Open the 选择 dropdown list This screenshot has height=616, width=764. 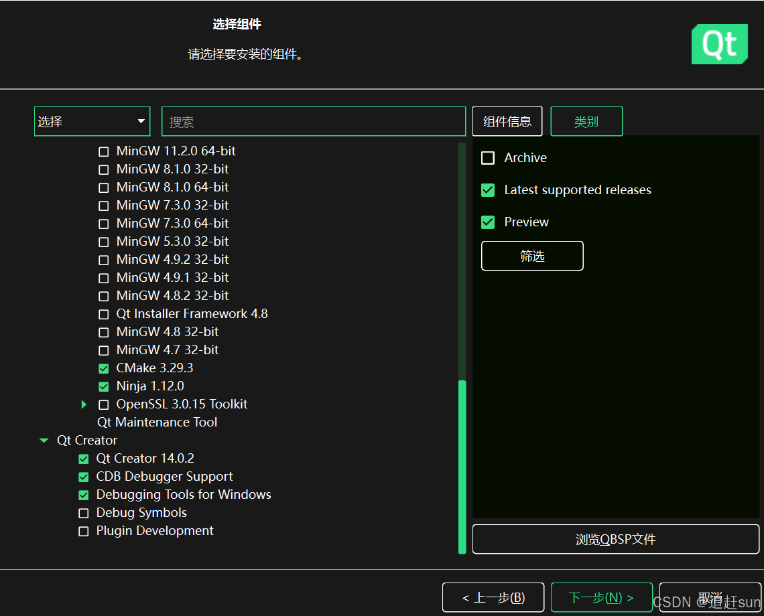click(92, 122)
